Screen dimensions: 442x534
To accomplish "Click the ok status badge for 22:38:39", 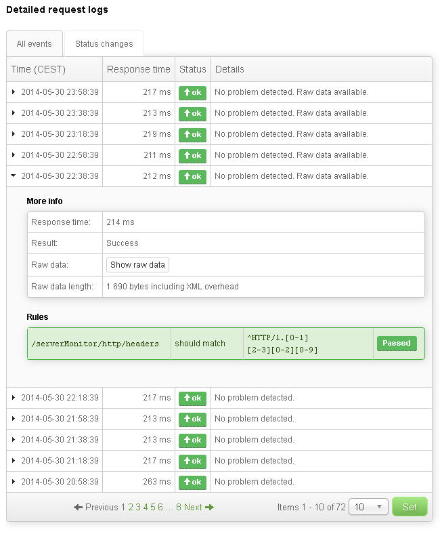I will coord(192,177).
